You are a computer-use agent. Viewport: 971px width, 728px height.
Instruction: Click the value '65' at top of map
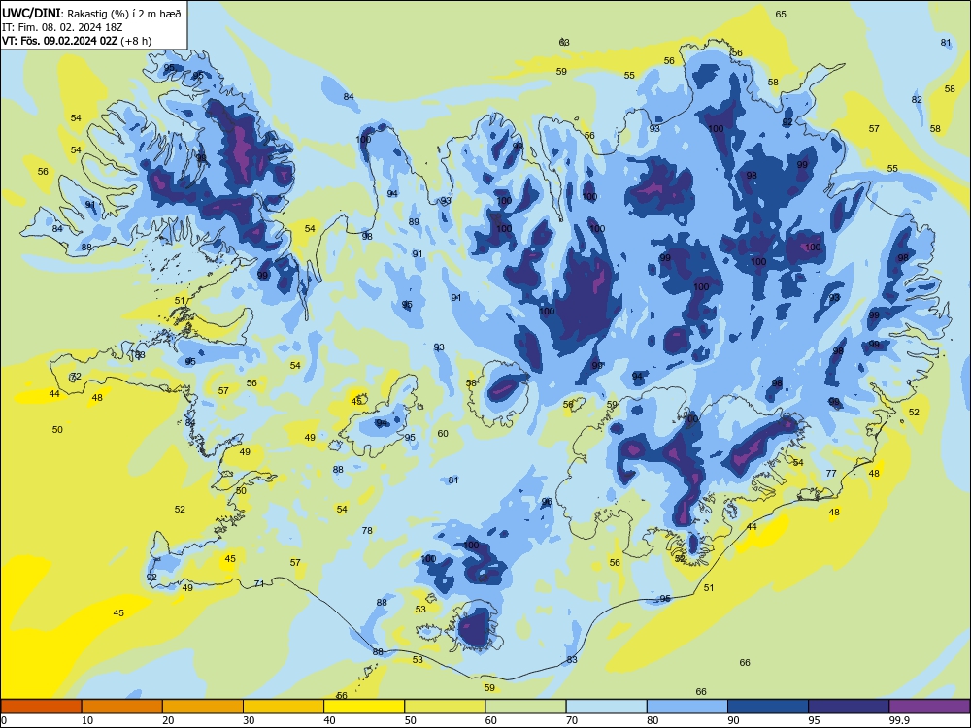pos(781,14)
